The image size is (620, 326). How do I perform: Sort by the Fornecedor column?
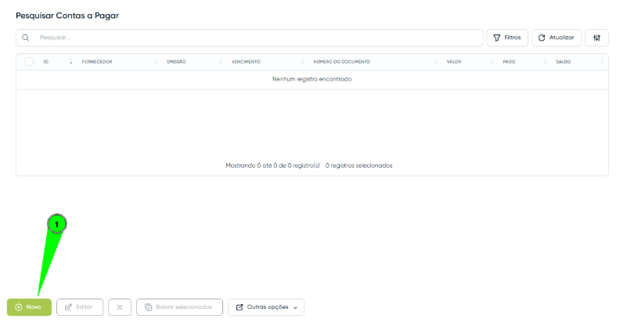(97, 61)
